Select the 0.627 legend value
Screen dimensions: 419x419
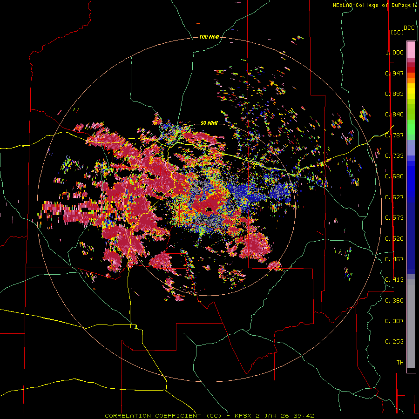[x=394, y=197]
